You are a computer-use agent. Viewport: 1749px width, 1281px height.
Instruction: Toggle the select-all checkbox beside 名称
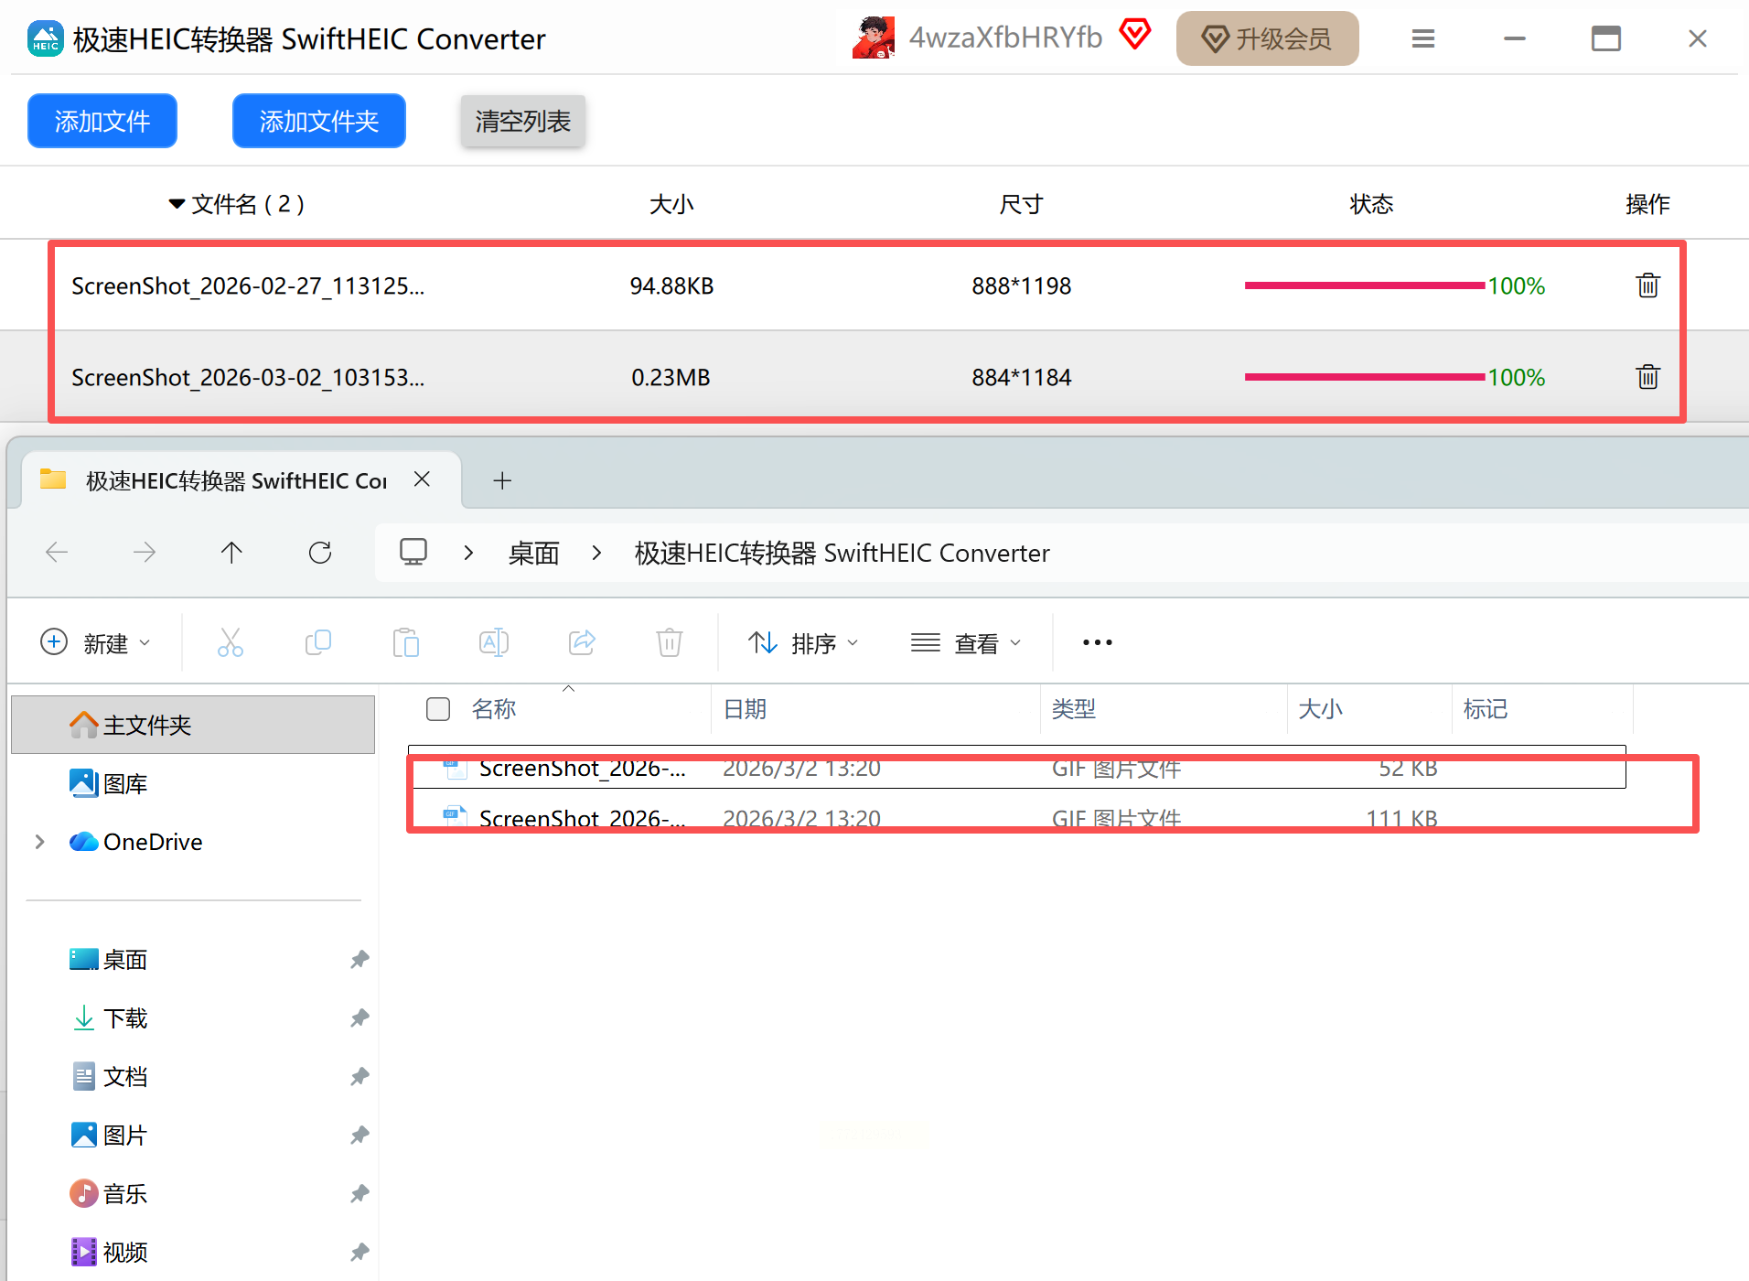438,709
